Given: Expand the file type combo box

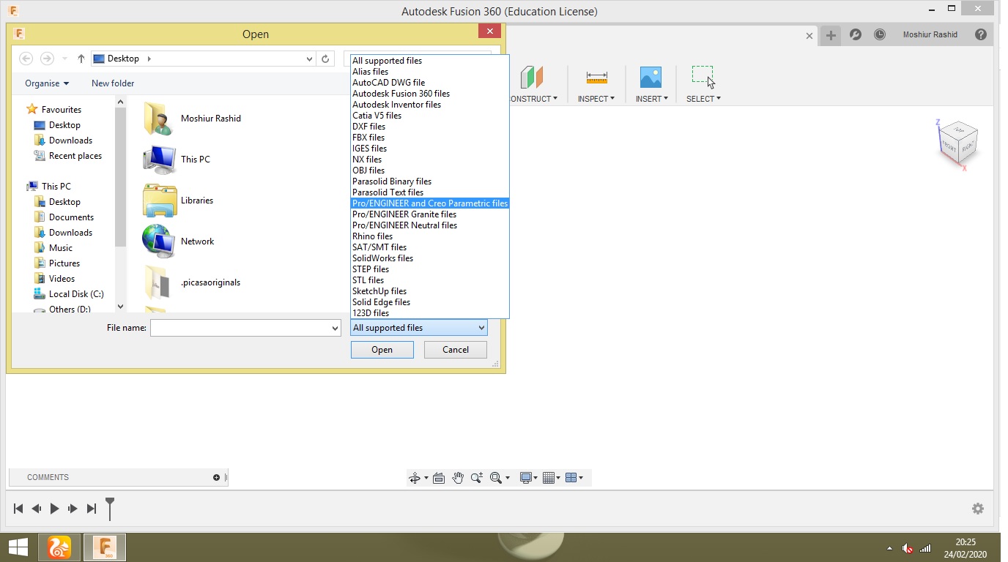Looking at the screenshot, I should pos(418,328).
